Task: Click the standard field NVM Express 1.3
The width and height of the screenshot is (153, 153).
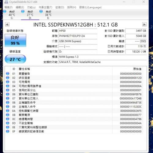Action: pos(103,57)
